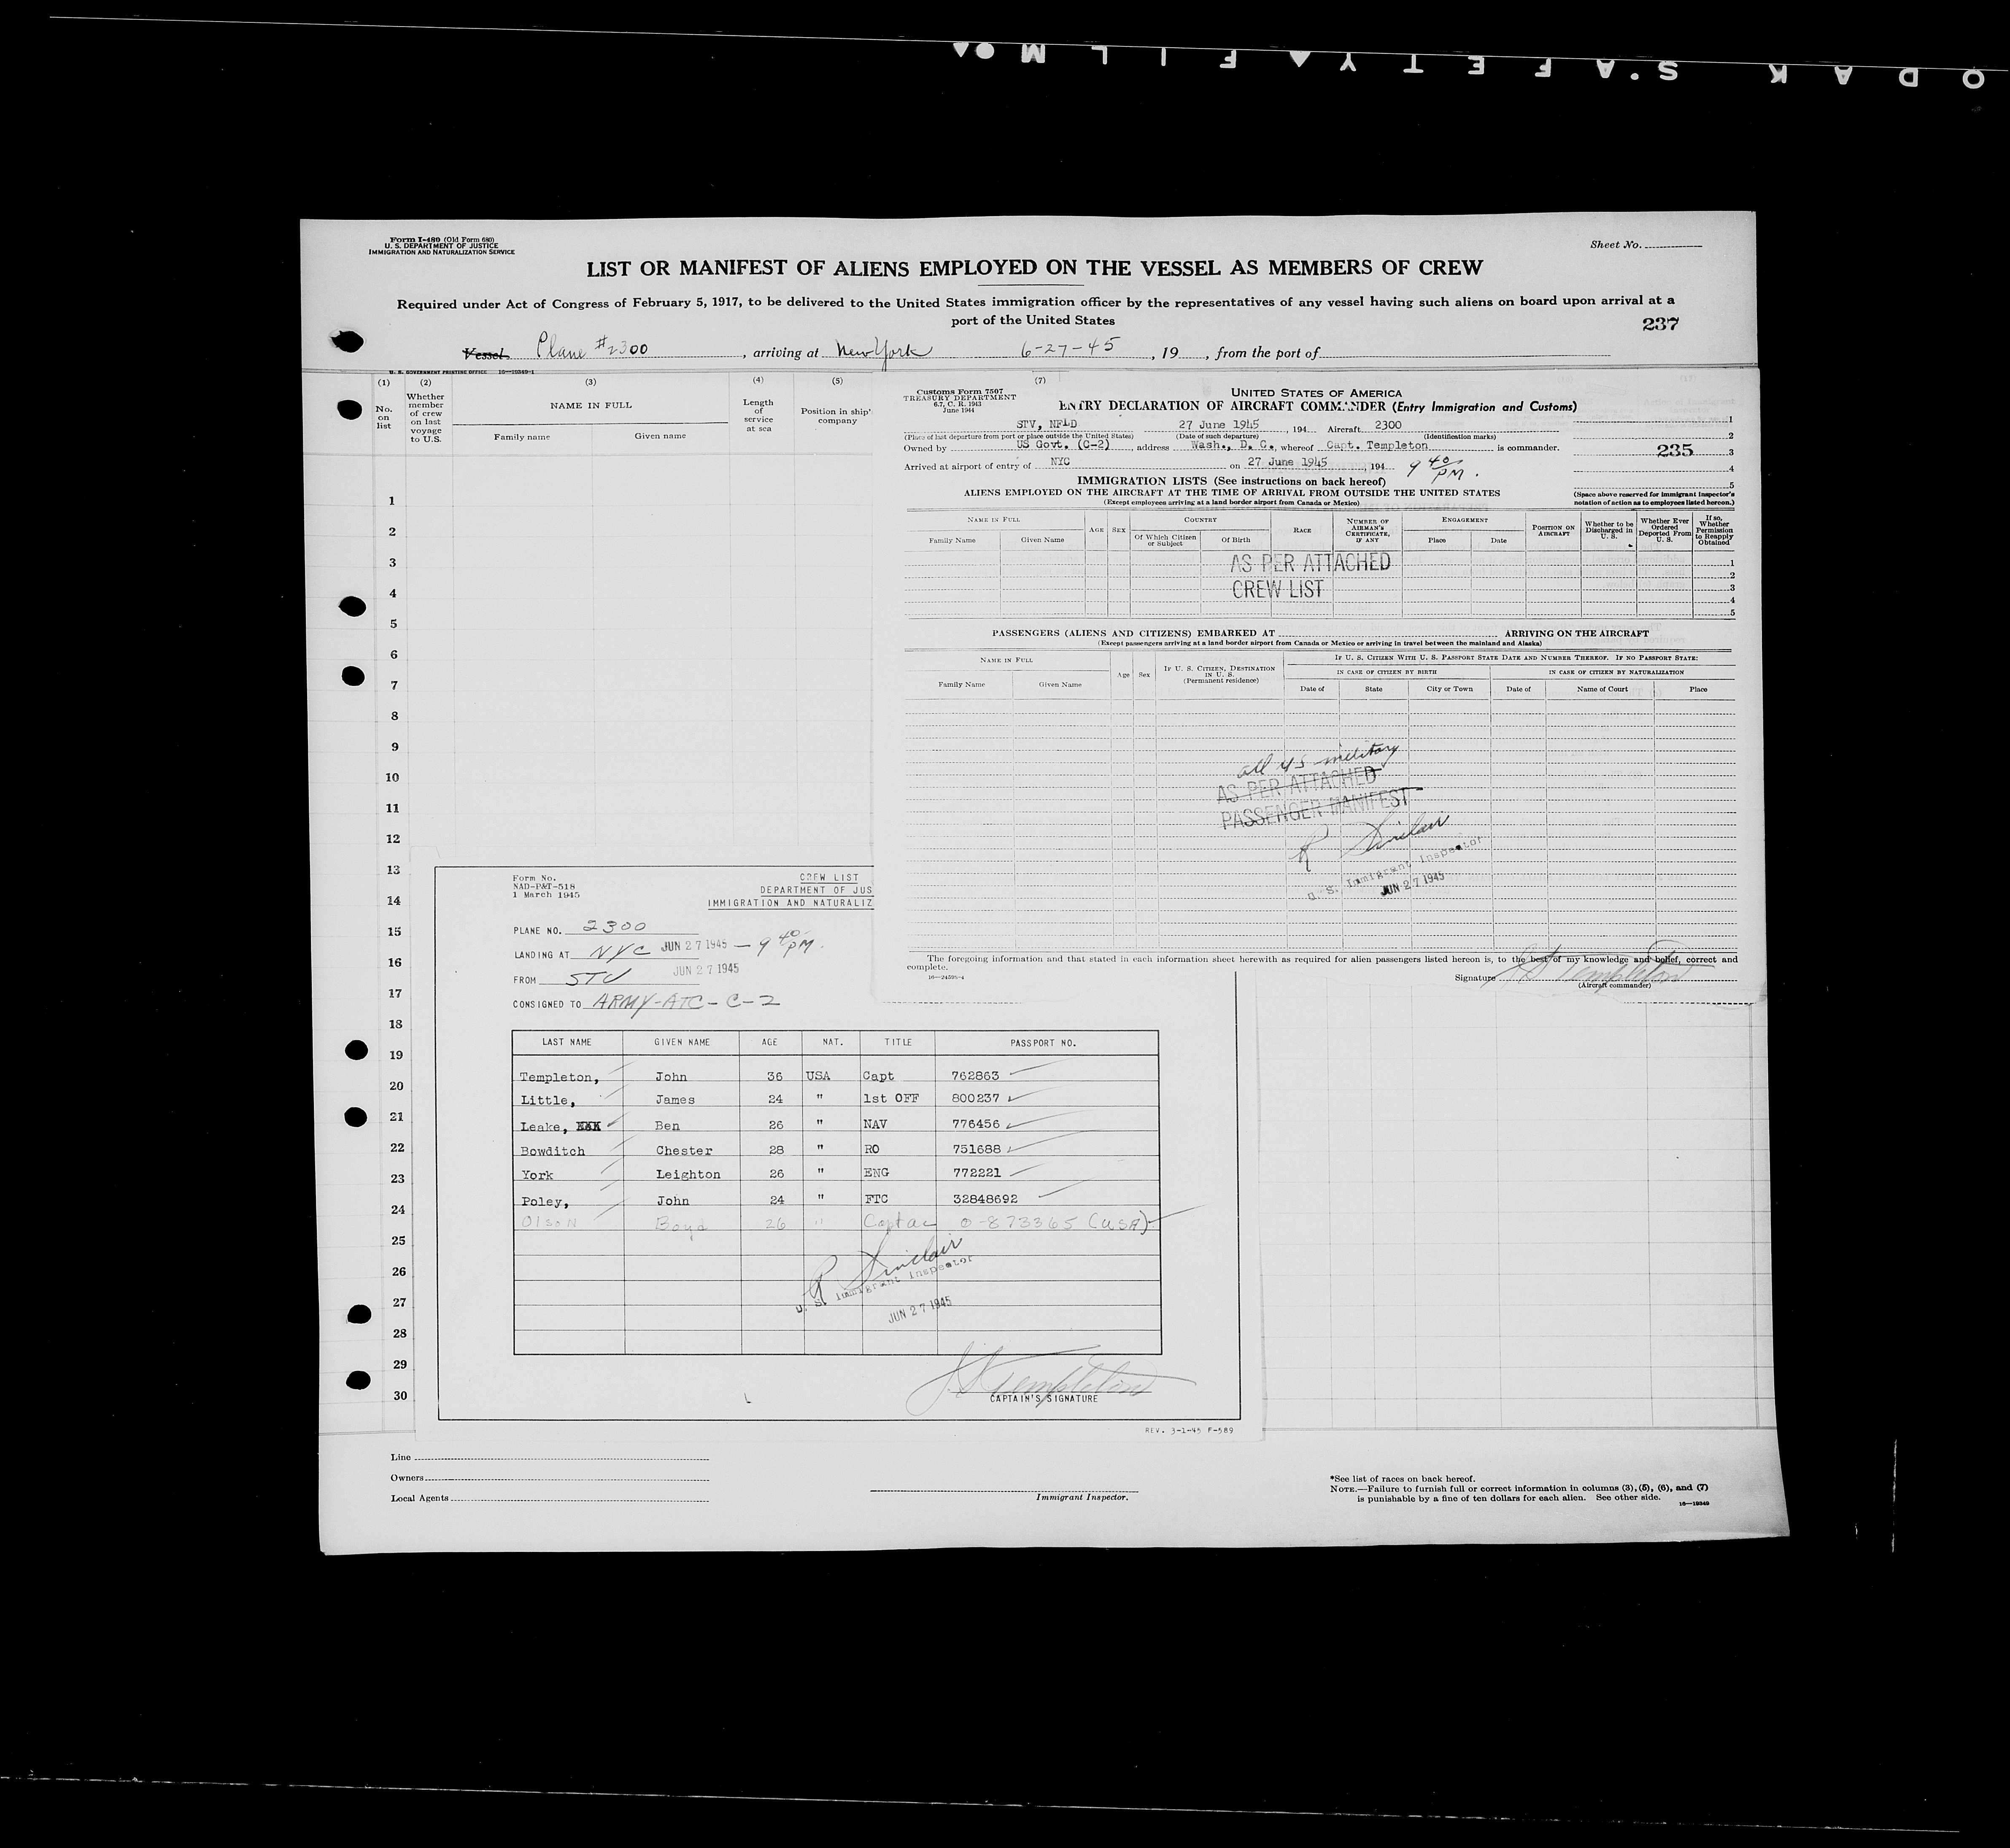Click passport number '762863'
Screen dimensions: 2010x1848
[975, 1077]
